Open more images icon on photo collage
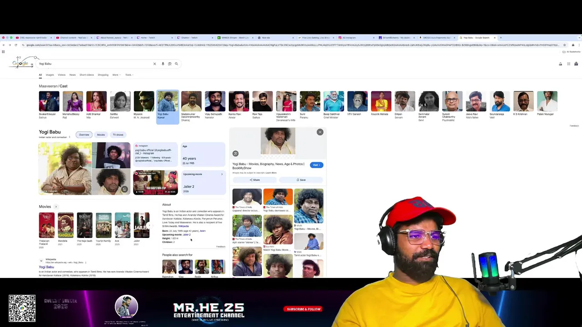The height and width of the screenshot is (327, 582). pyautogui.click(x=125, y=189)
